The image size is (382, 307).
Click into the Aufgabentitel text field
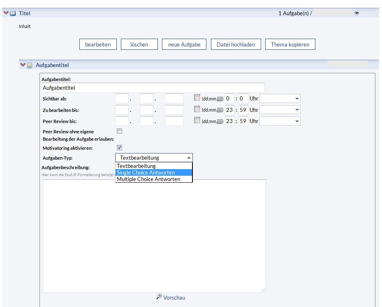click(153, 88)
